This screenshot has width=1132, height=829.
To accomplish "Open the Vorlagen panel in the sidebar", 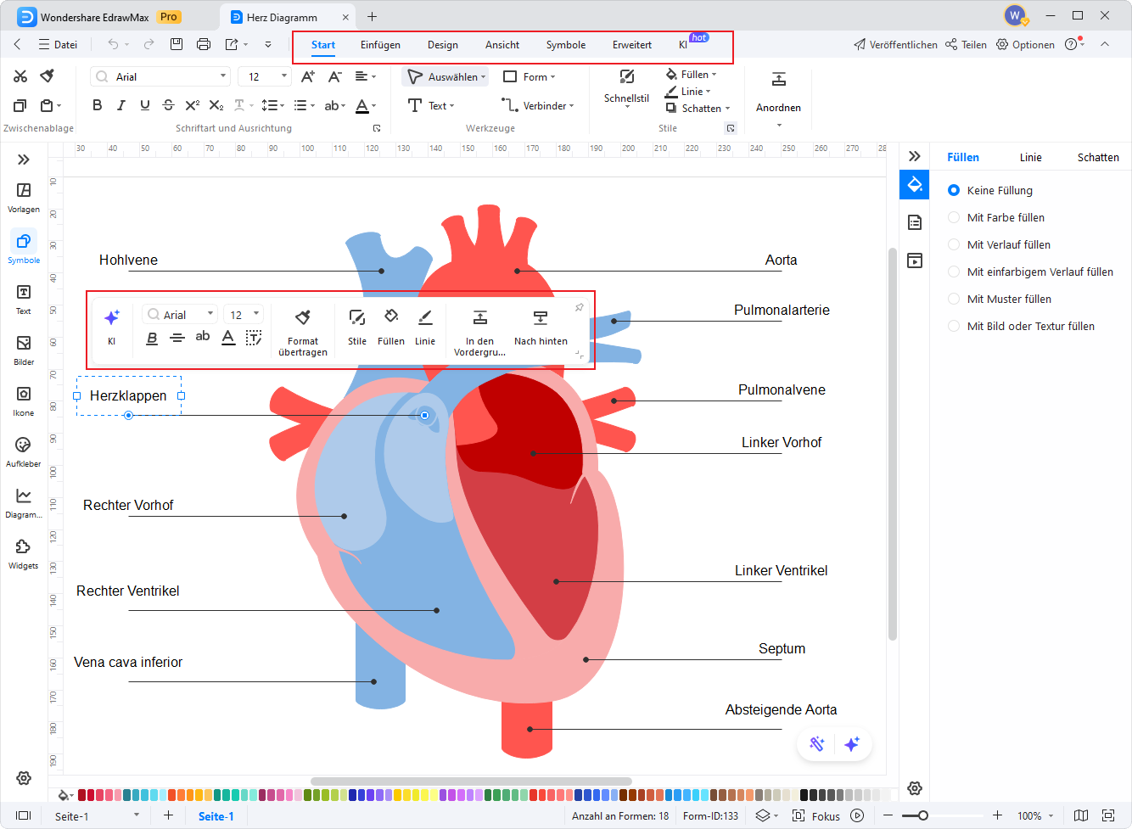I will pos(23,197).
